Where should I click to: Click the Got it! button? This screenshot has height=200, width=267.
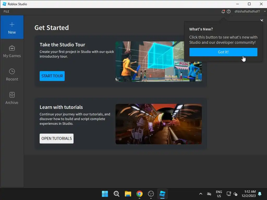223,52
